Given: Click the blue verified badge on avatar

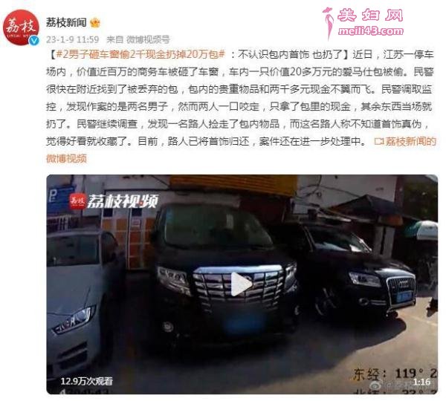Looking at the screenshot, I should point(34,40).
